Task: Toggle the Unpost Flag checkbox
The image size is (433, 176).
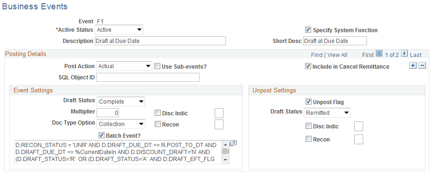Action: pos(308,102)
